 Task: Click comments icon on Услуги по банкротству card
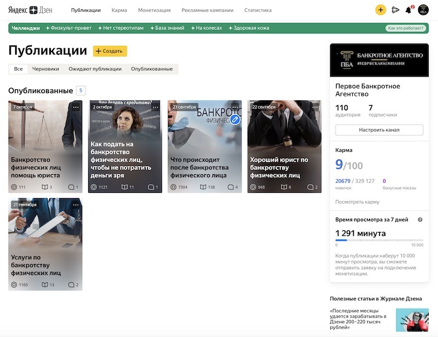[x=71, y=285]
